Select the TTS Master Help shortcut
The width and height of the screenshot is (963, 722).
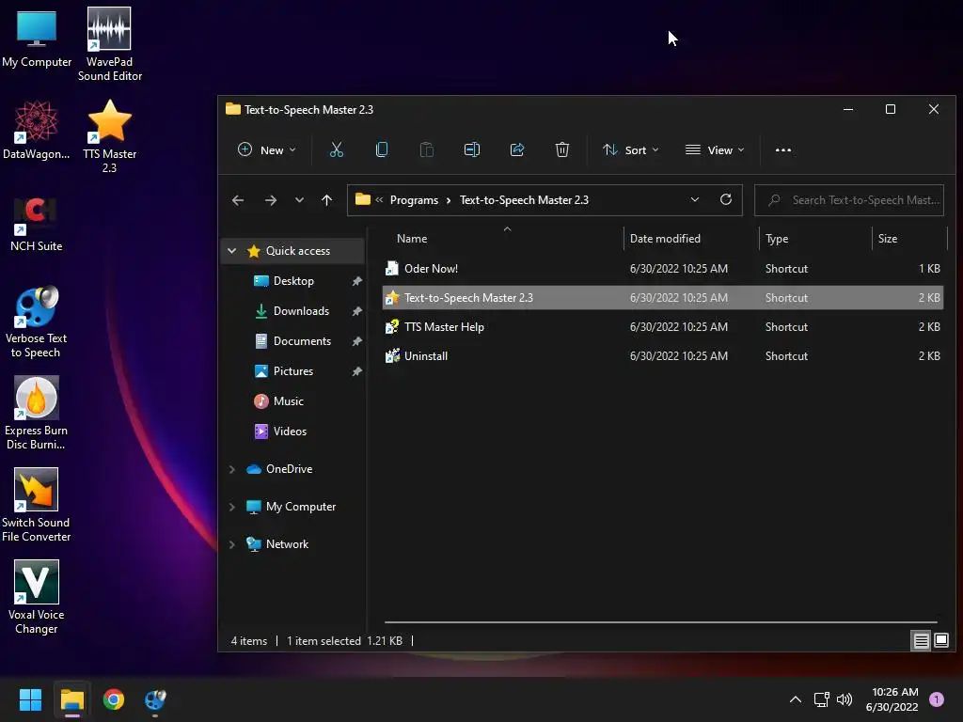(x=663, y=326)
